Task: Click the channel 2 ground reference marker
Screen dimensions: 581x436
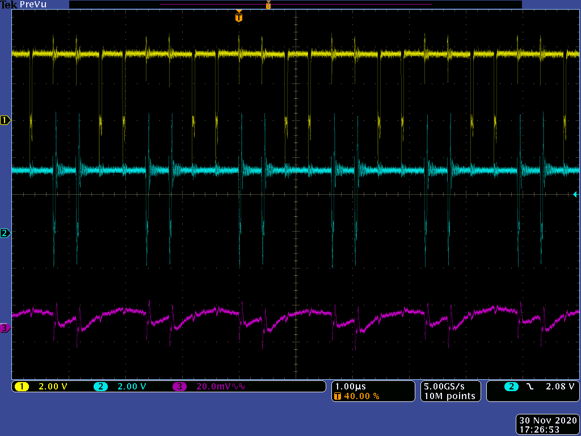Action: [5, 233]
